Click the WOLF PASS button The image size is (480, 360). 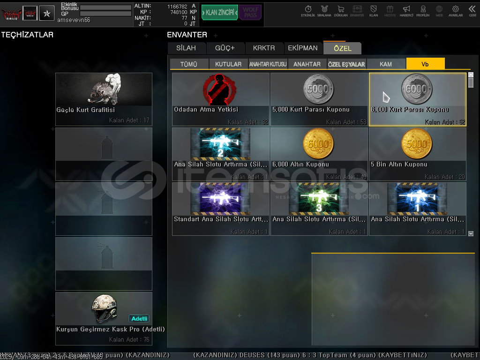tap(250, 13)
